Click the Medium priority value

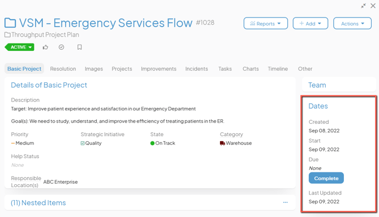[25, 143]
